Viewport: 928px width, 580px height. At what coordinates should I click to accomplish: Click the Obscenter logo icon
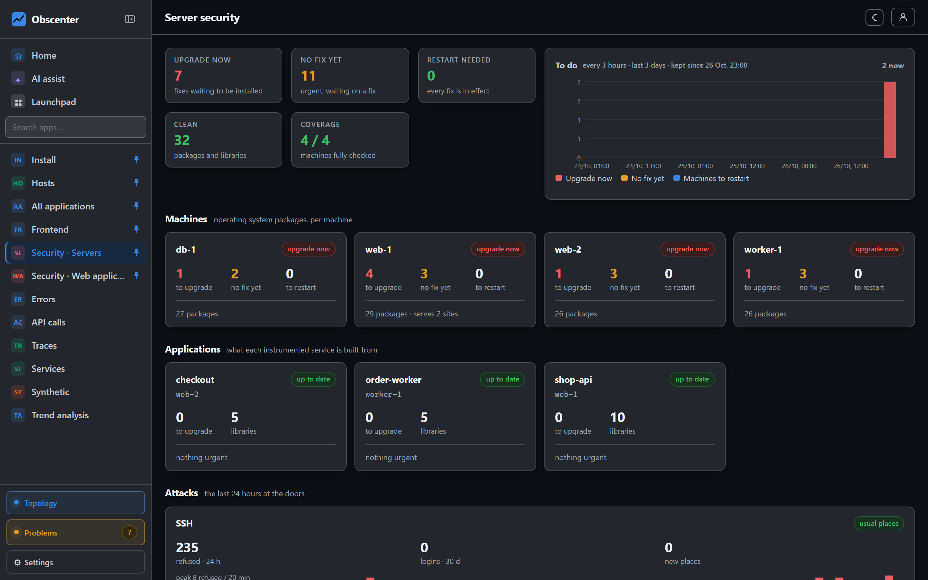[18, 19]
